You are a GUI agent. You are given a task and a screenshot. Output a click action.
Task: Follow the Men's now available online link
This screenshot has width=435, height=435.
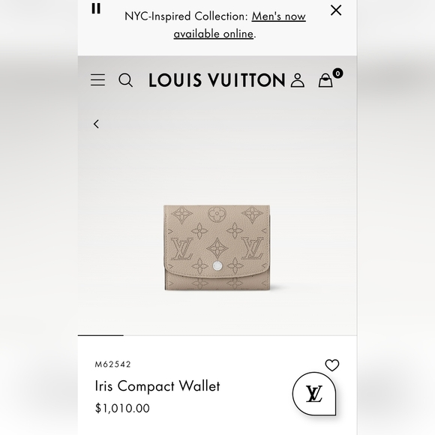pos(240,25)
